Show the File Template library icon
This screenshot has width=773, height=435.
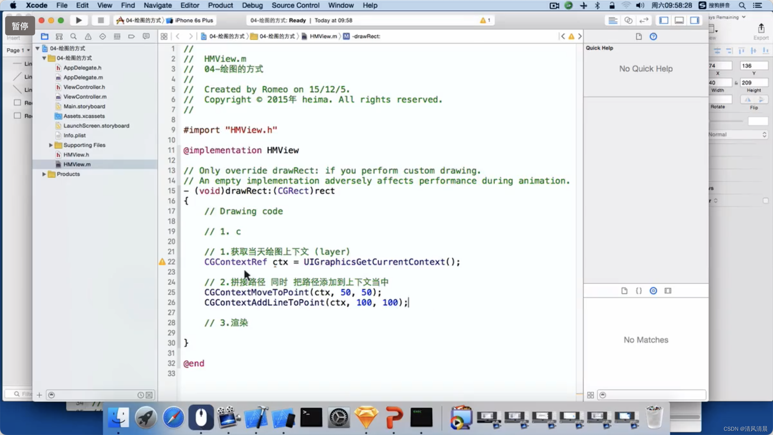point(624,291)
